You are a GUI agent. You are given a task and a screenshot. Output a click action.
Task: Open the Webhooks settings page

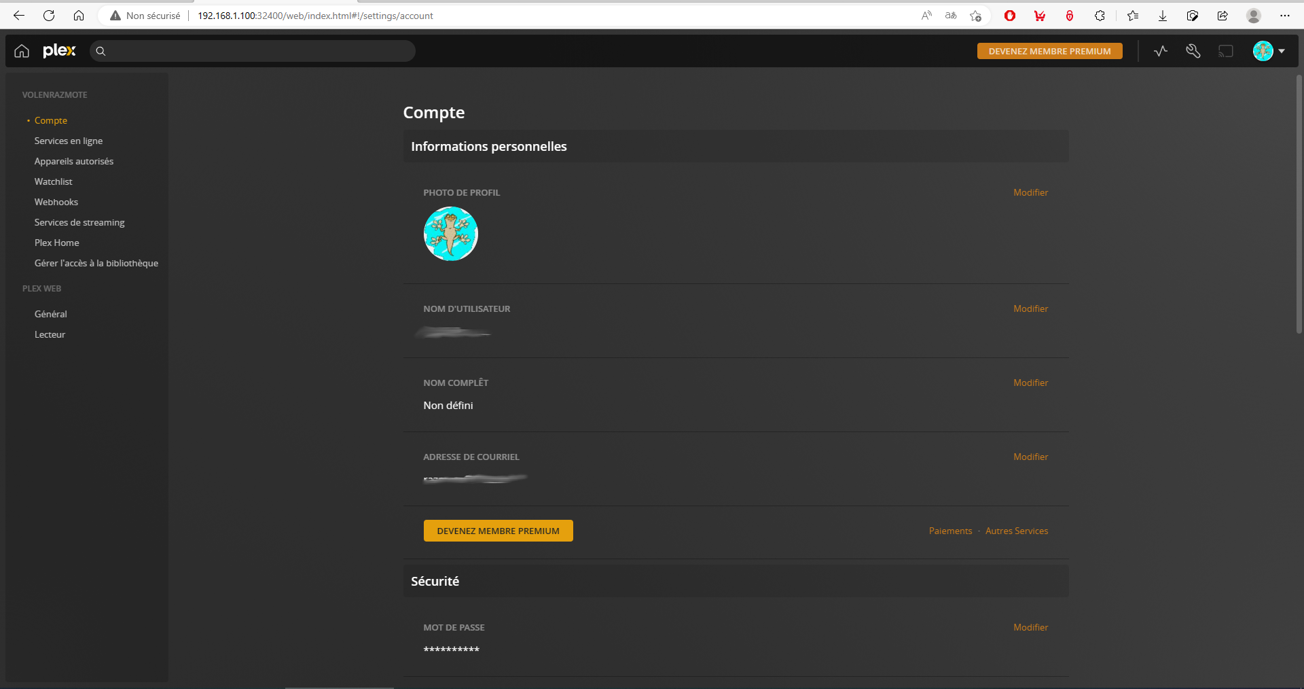pyautogui.click(x=56, y=202)
